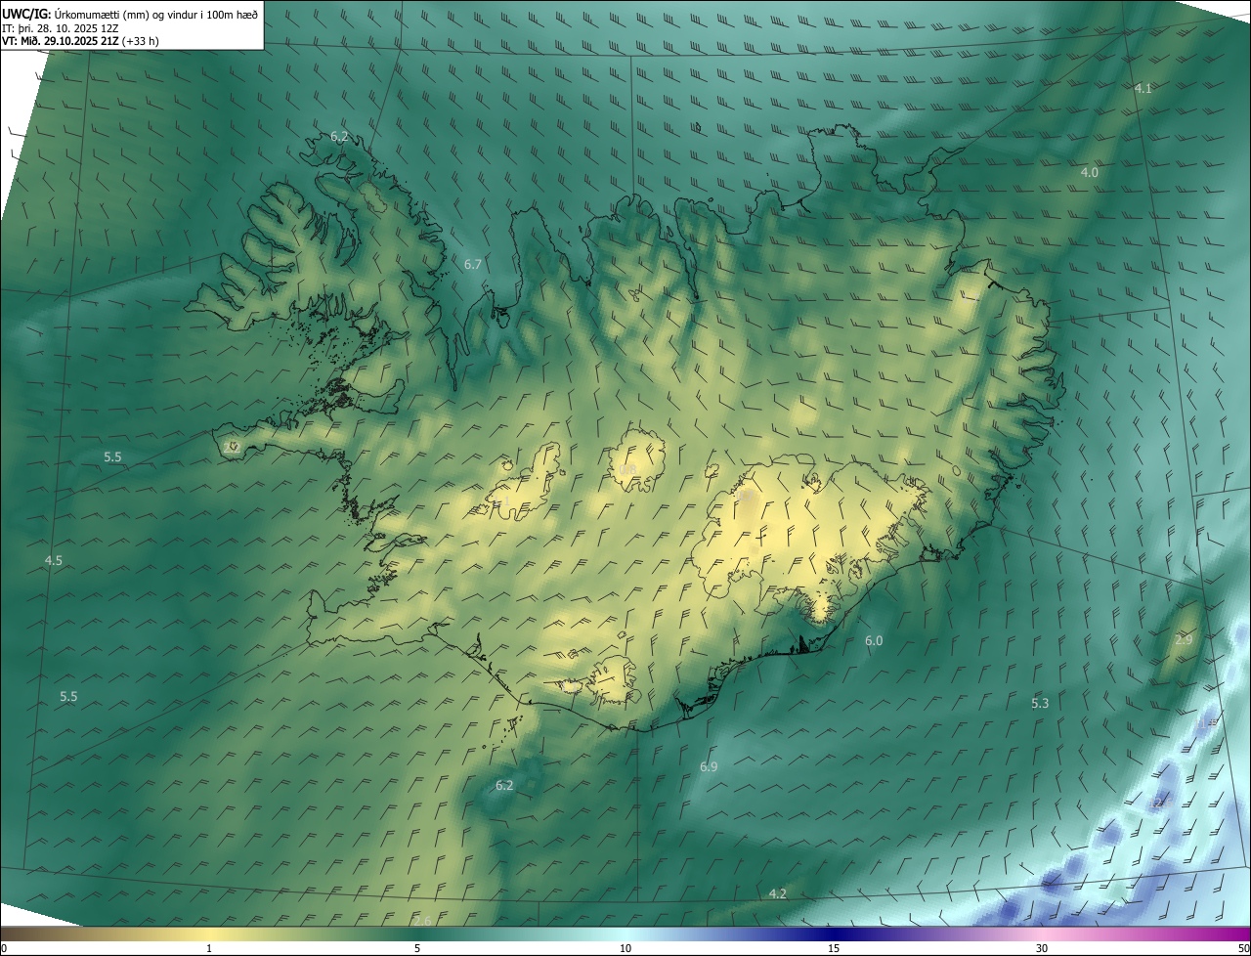Click the 6.9 value label on the map
1251x956 pixels.
click(x=709, y=766)
